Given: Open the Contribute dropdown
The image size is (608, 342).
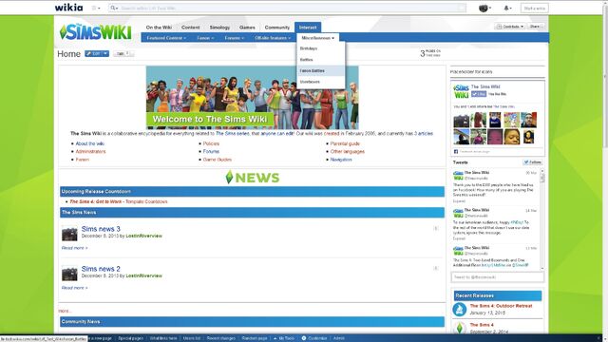Looking at the screenshot, I should pyautogui.click(x=510, y=27).
